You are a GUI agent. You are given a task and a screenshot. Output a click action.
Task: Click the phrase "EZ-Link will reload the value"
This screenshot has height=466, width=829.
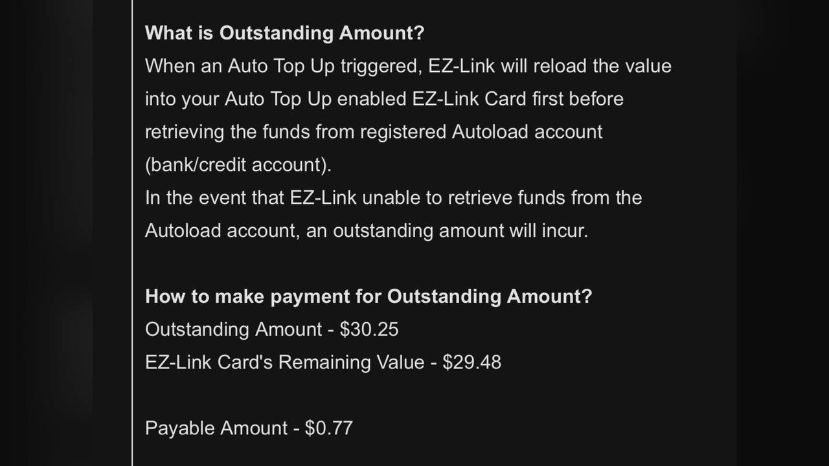(x=550, y=66)
